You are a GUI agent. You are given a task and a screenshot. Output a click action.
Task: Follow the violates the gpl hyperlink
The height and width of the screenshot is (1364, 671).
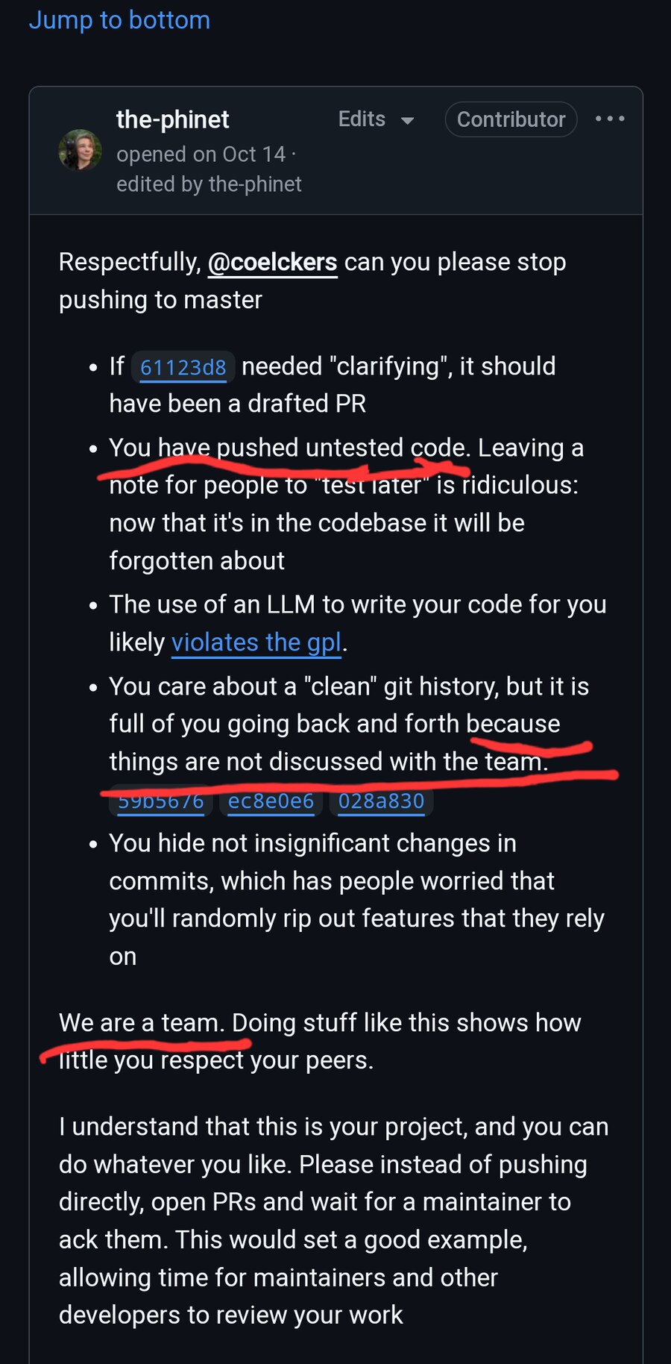[256, 642]
